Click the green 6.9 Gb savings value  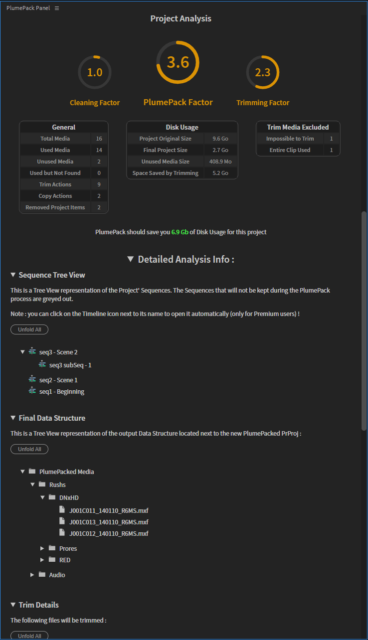click(x=180, y=232)
